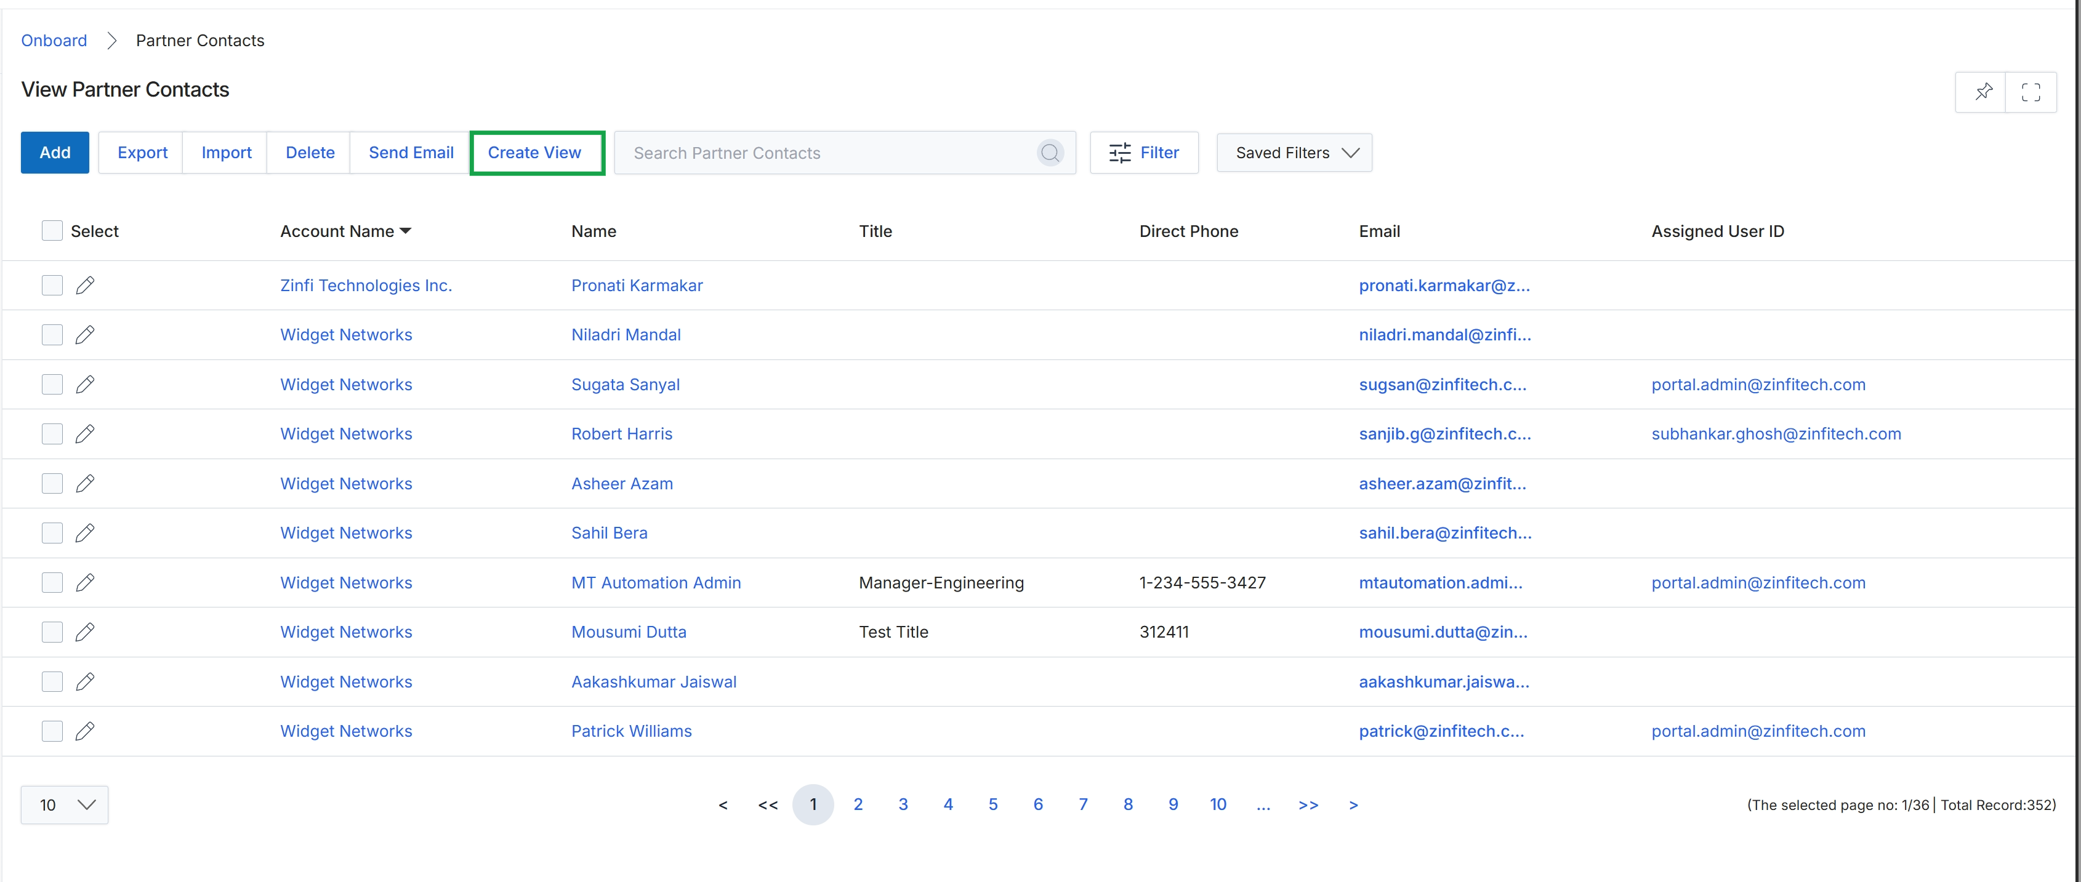Check the Sugata Sanyal row checkbox

(52, 385)
